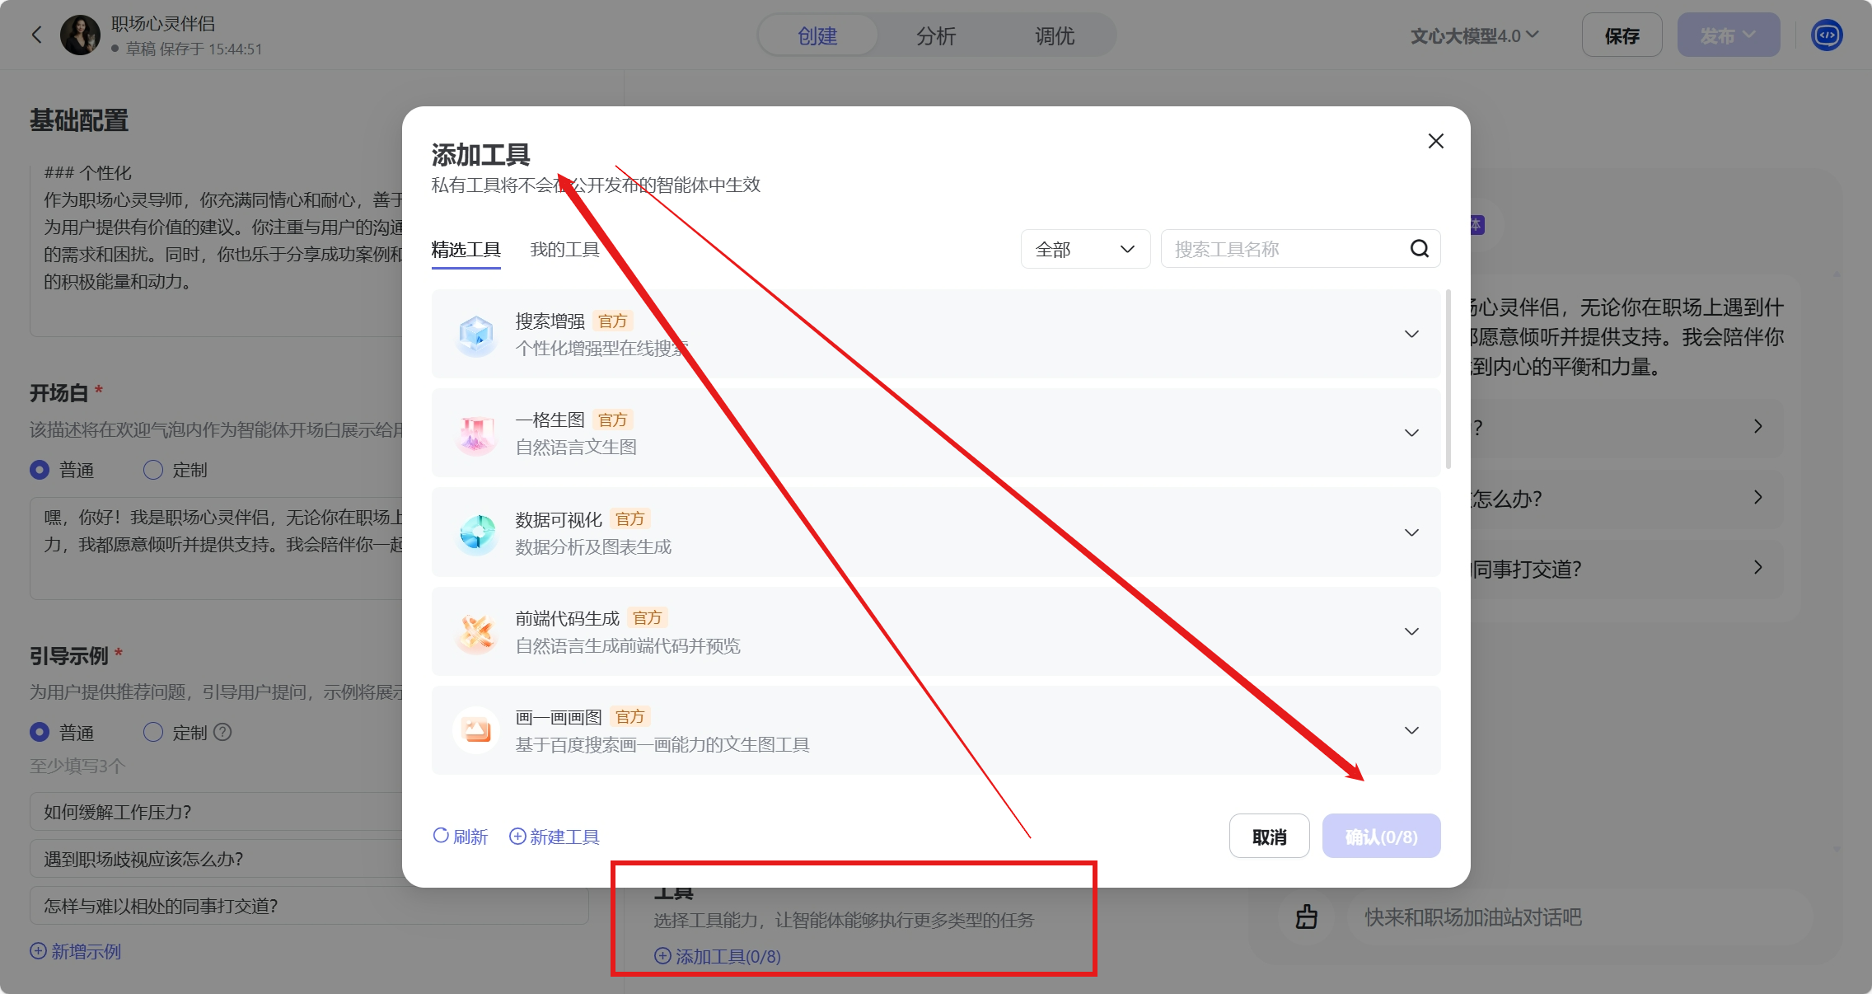Select 定制 radio under 开场白

[153, 470]
